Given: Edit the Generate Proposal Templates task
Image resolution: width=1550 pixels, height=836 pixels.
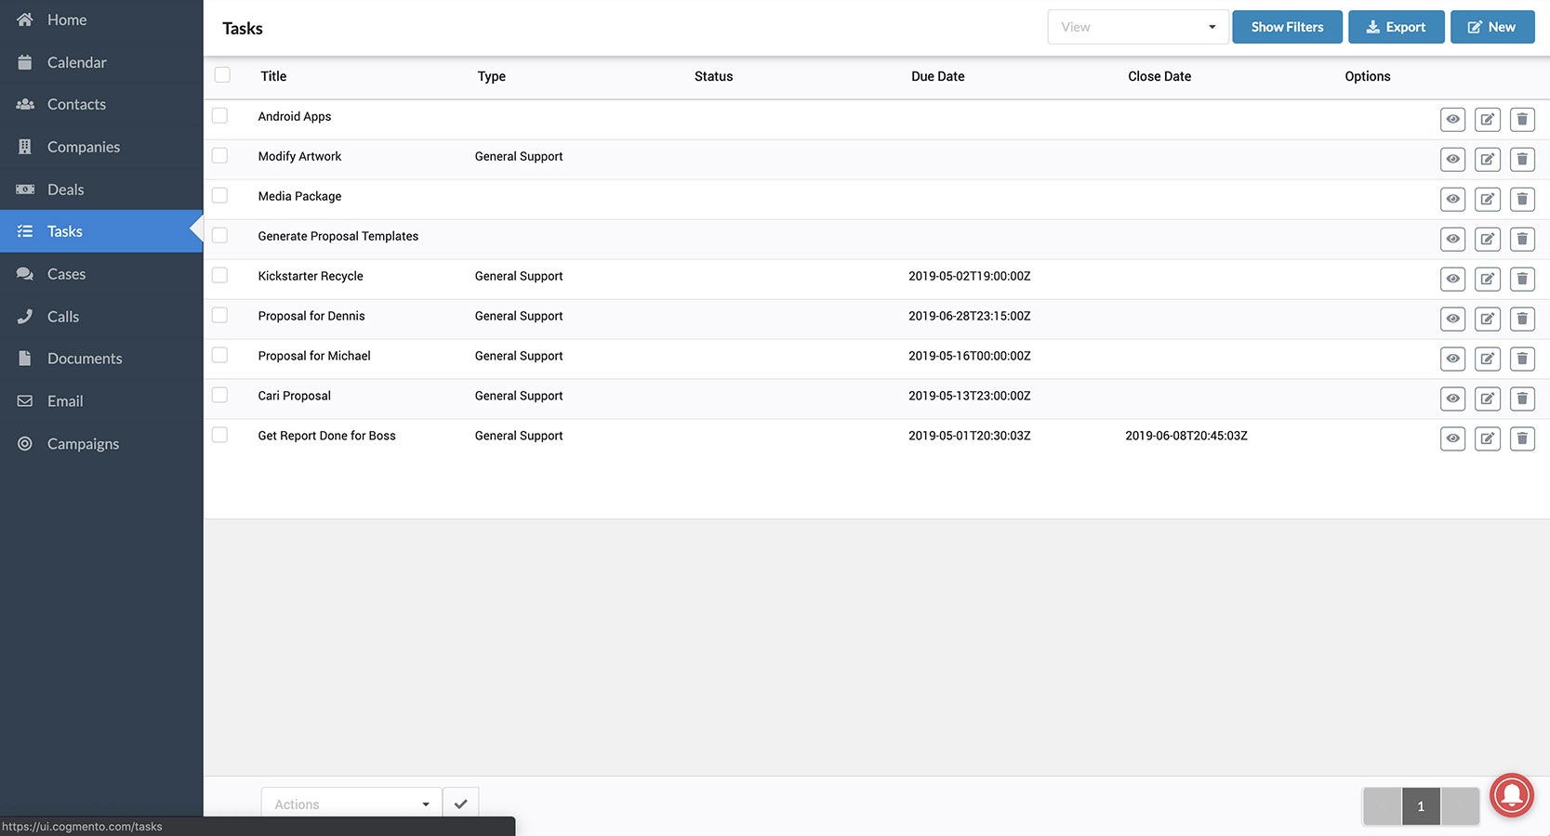Looking at the screenshot, I should (x=1487, y=239).
